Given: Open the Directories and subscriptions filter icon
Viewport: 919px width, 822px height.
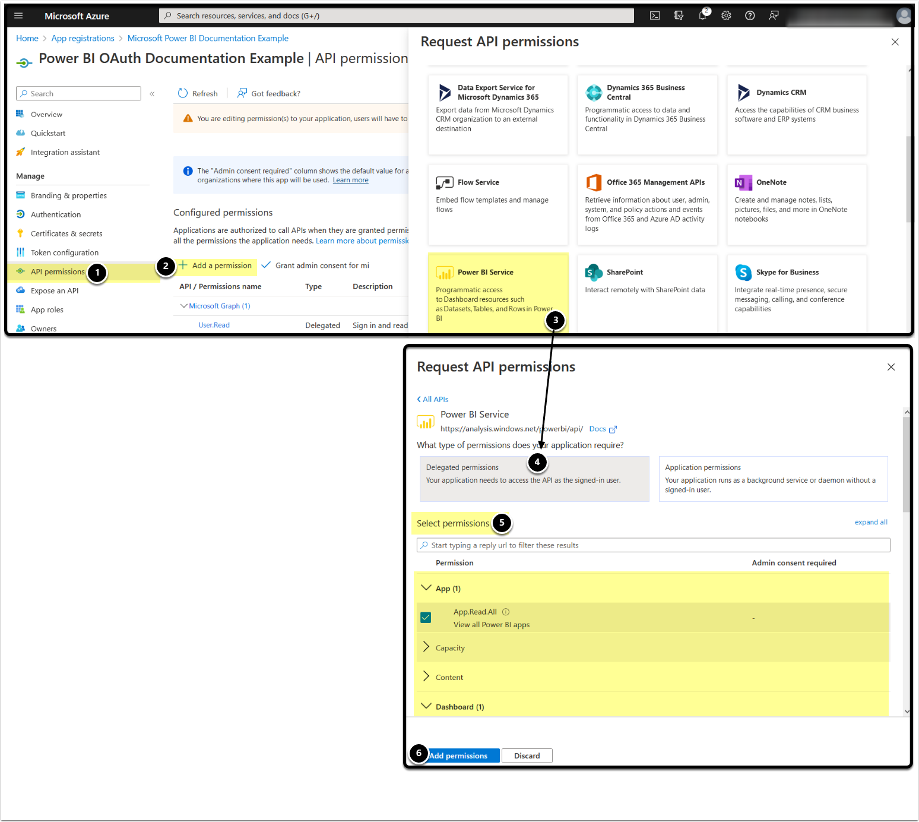Looking at the screenshot, I should pyautogui.click(x=679, y=16).
